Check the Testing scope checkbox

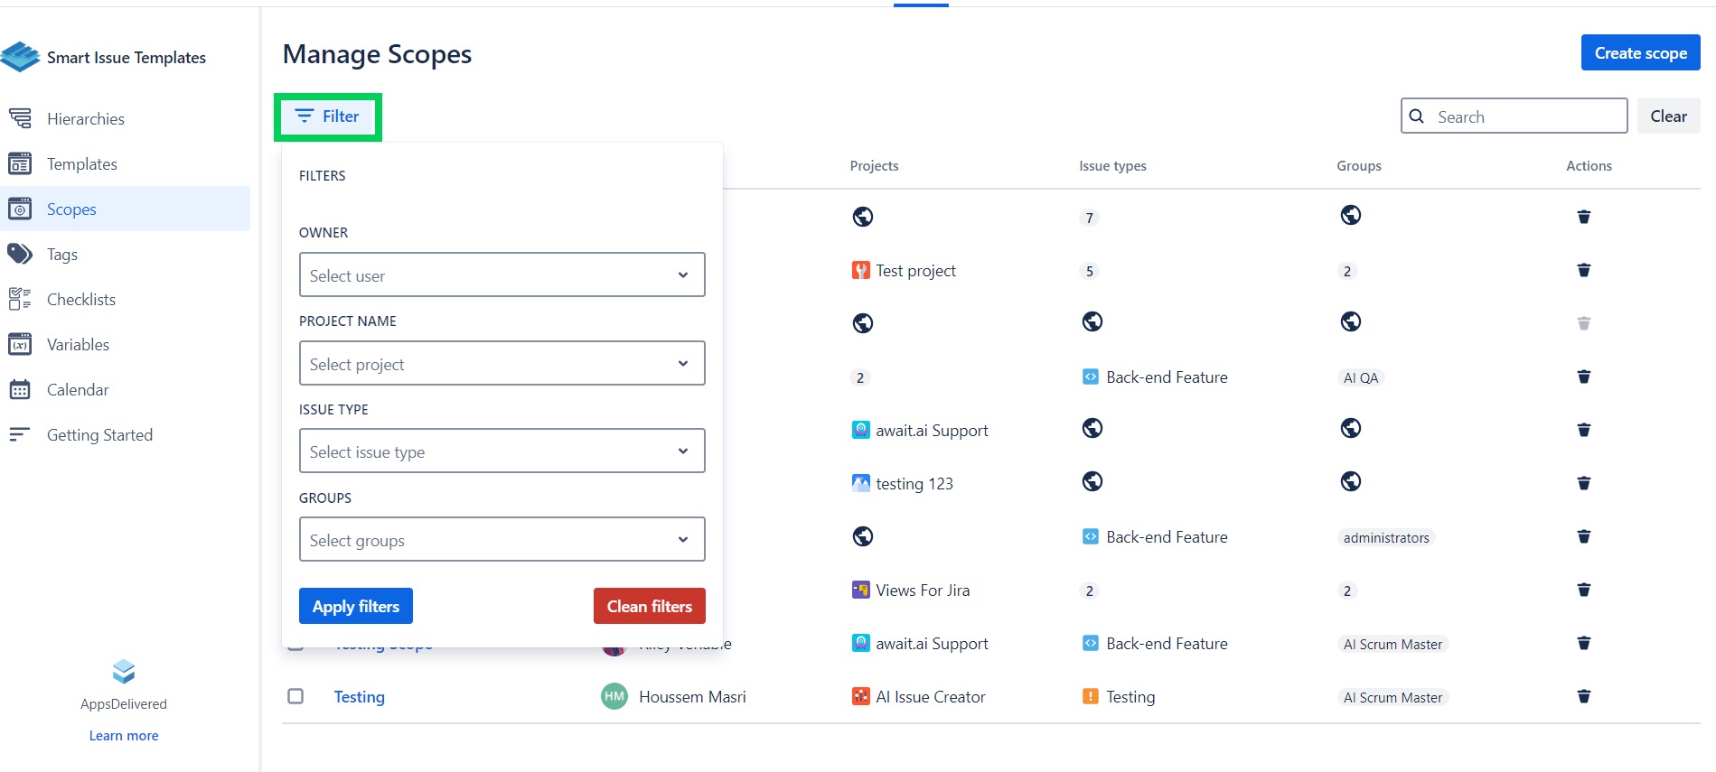tap(295, 696)
